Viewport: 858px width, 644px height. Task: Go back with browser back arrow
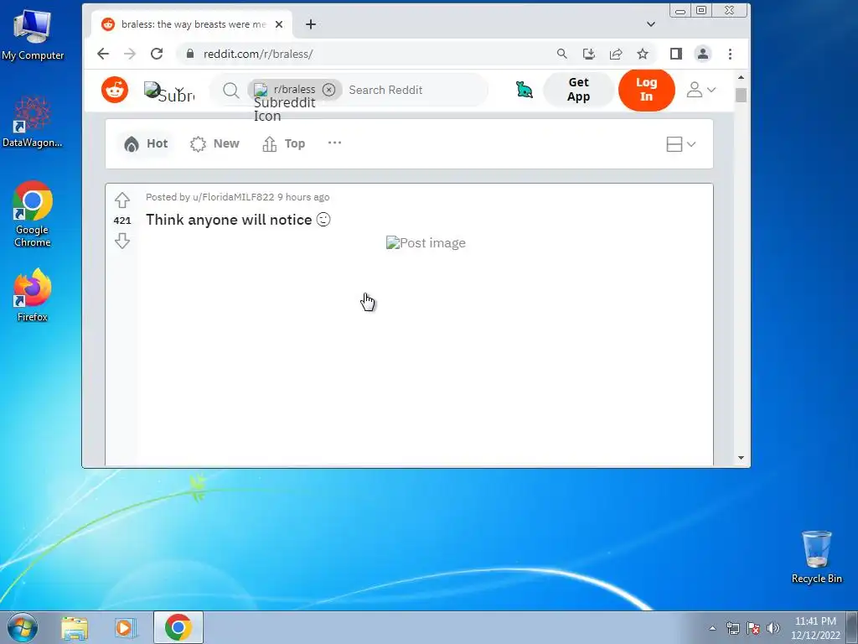[x=103, y=54]
